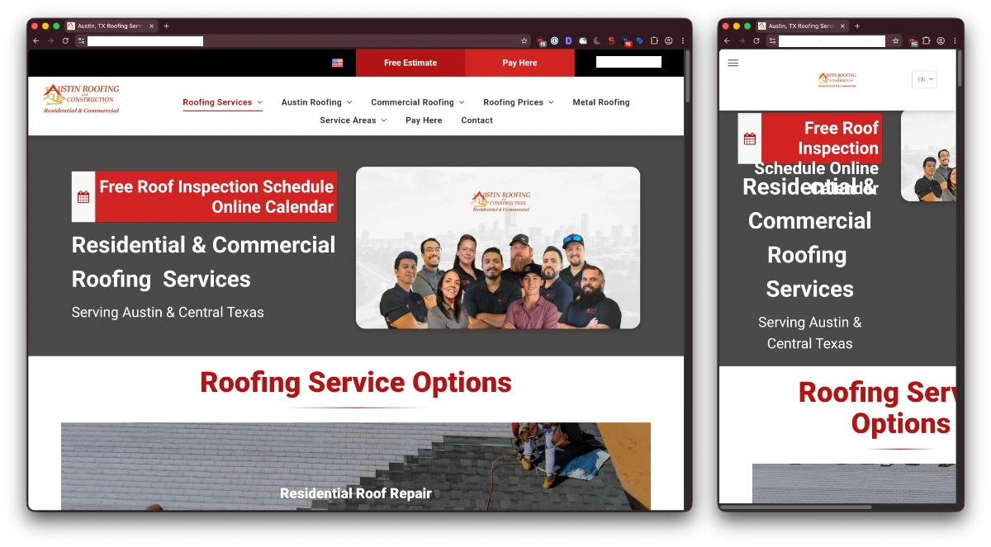Select the Austin, TX Roofing tab in wide window
Screen dimensions: 991x547
[111, 26]
